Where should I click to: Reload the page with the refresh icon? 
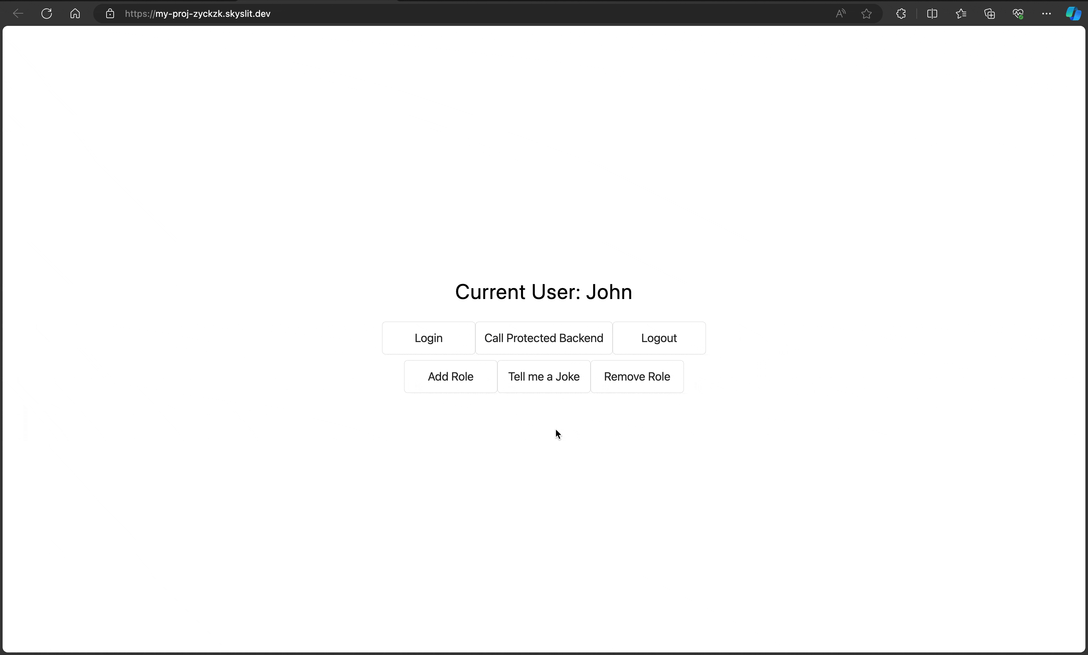tap(47, 14)
